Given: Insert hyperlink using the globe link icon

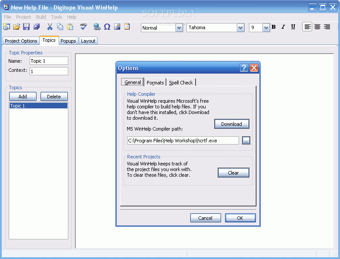Looking at the screenshot, I should click(x=97, y=27).
